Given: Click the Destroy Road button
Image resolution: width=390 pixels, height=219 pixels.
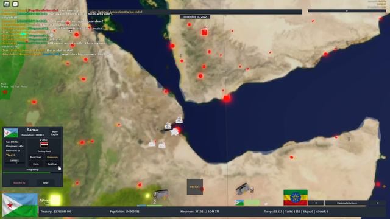Looking at the screenshot, I should point(44,151).
